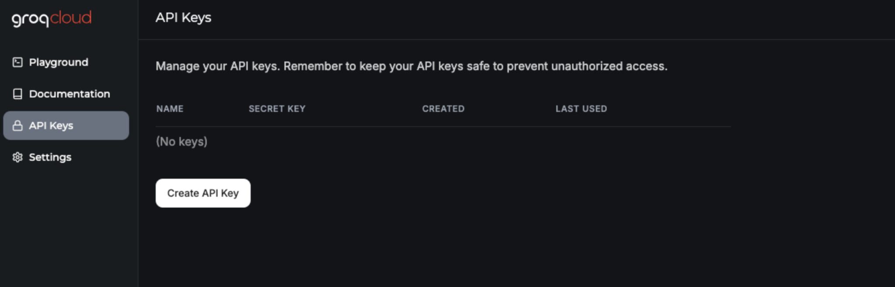This screenshot has height=287, width=895.
Task: Click the divider line under column headers
Action: [x=443, y=127]
